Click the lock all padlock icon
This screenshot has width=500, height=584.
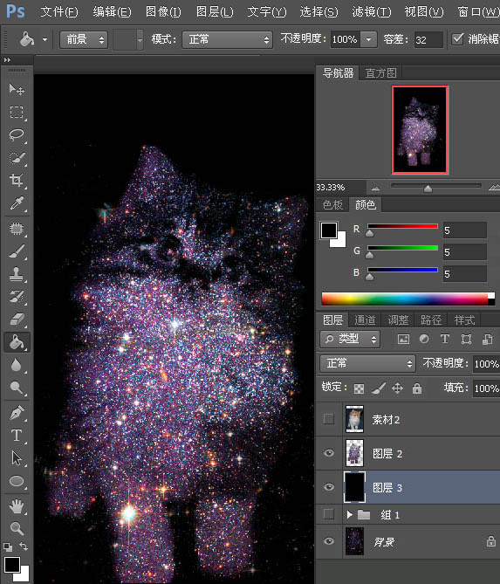(416, 388)
